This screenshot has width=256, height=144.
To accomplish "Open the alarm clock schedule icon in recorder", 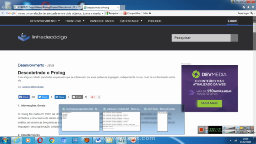I will [206, 128].
